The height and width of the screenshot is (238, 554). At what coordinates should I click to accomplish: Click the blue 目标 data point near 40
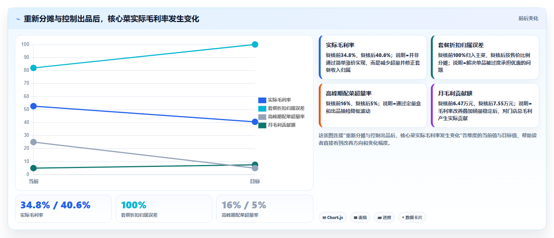(x=255, y=122)
